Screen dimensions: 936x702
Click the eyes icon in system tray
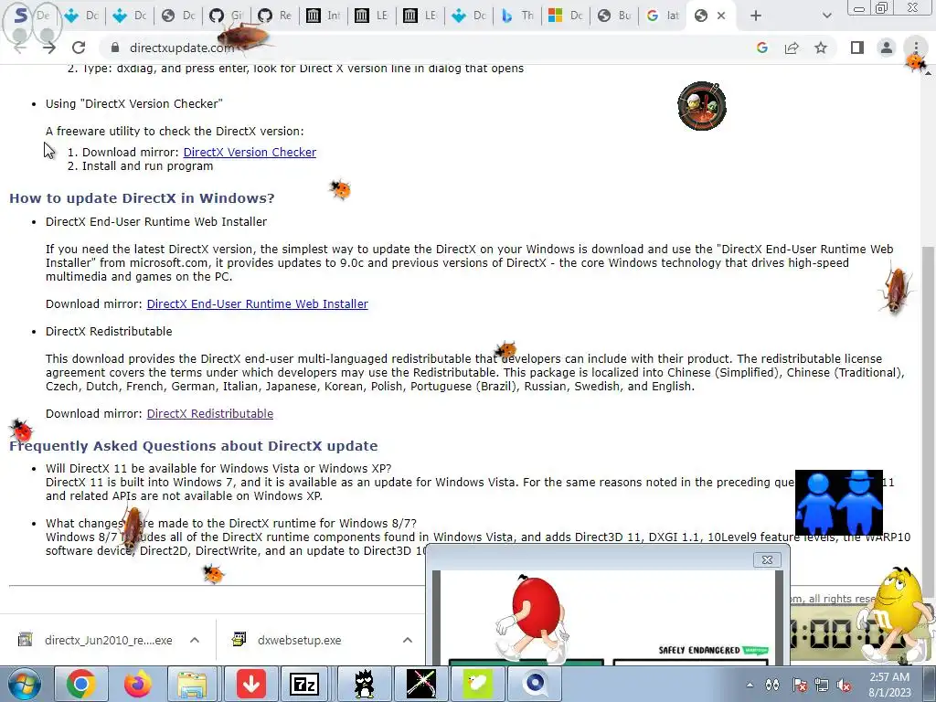click(x=772, y=686)
